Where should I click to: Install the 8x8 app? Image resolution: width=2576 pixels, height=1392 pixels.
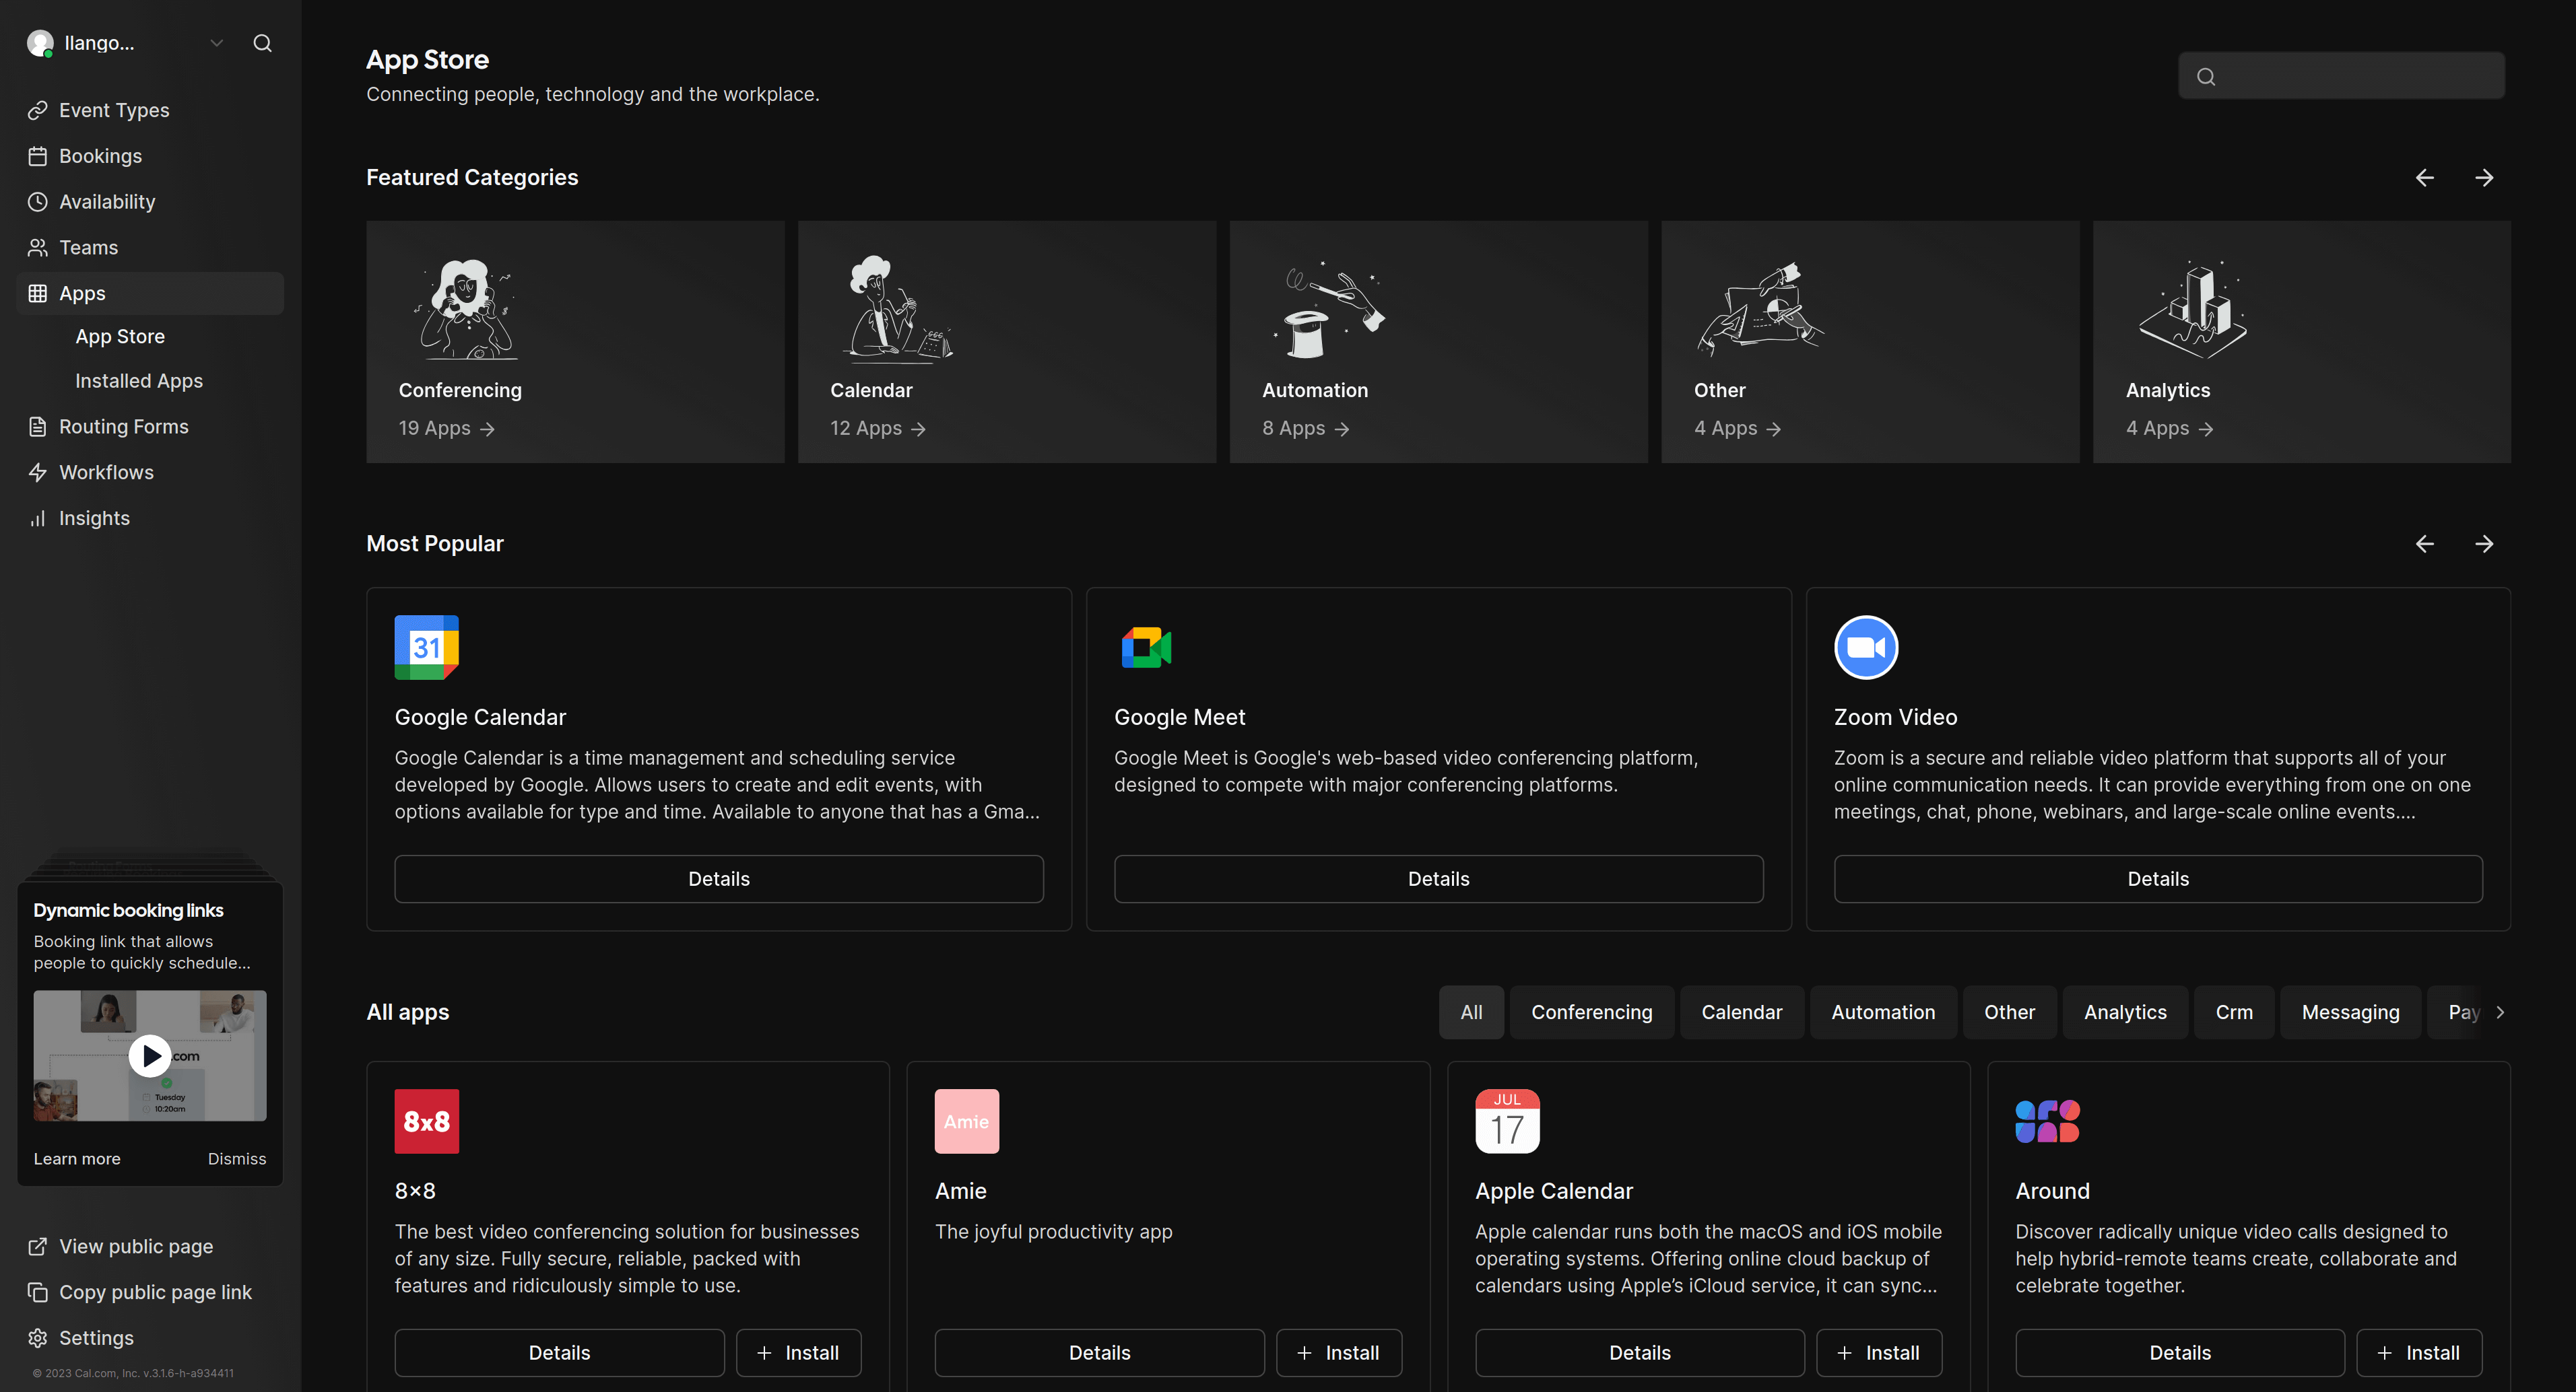tap(798, 1353)
